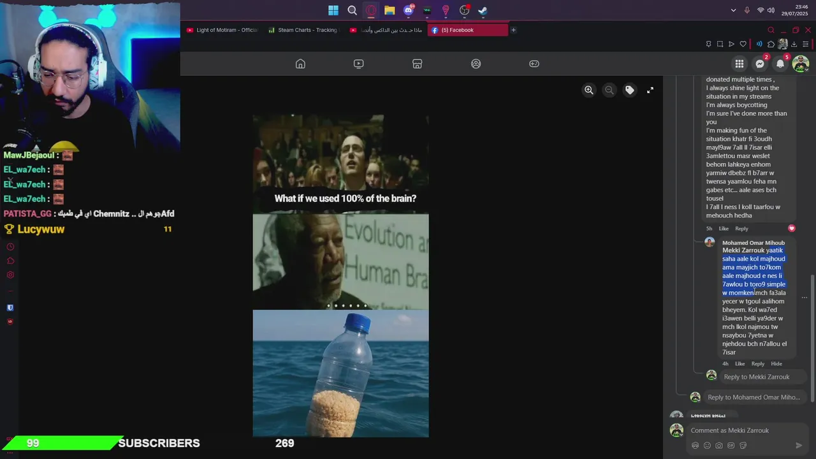816x459 pixels.
Task: Focus Reply to Mekki Zarrouk field
Action: coord(764,377)
